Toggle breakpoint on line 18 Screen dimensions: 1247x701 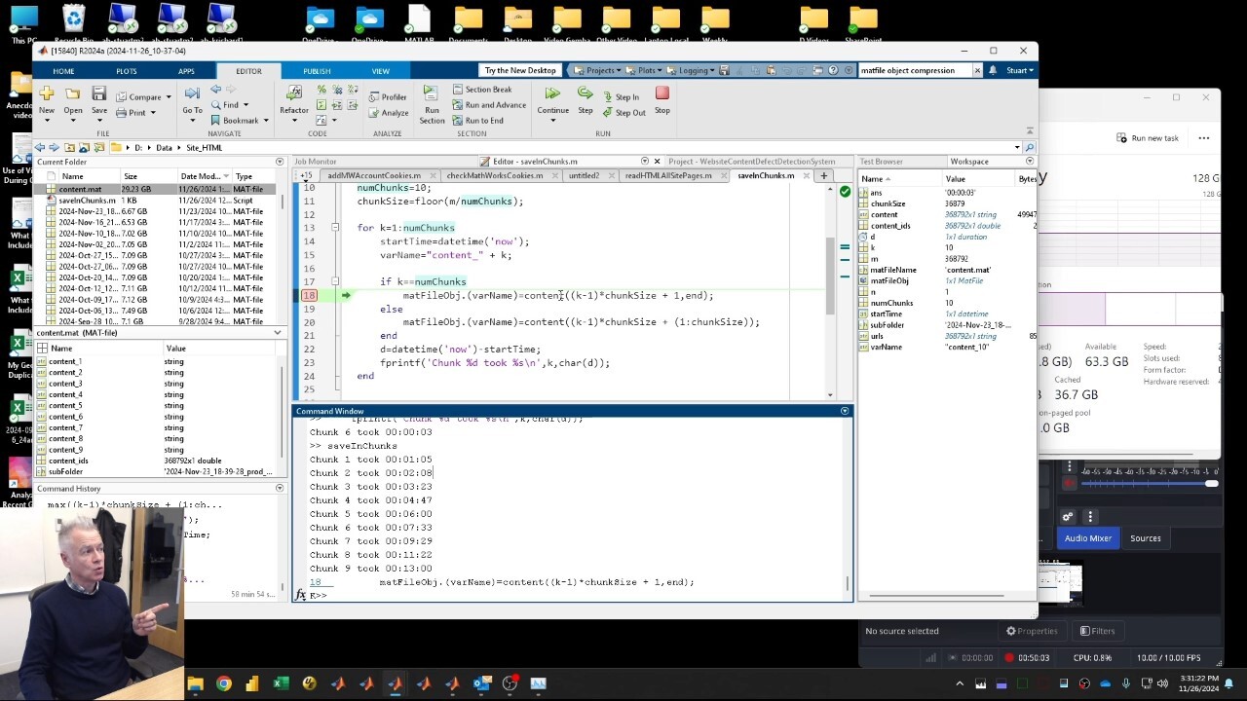(x=309, y=295)
